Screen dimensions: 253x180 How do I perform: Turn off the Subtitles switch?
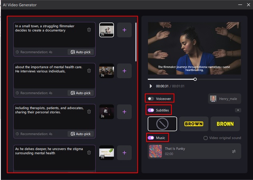click(151, 110)
